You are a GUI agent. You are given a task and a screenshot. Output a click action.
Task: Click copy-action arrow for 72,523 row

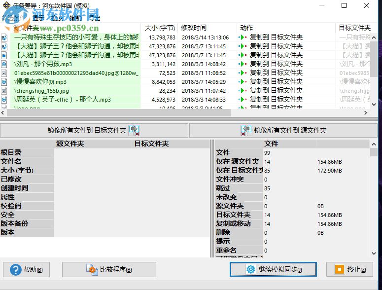[x=243, y=73]
